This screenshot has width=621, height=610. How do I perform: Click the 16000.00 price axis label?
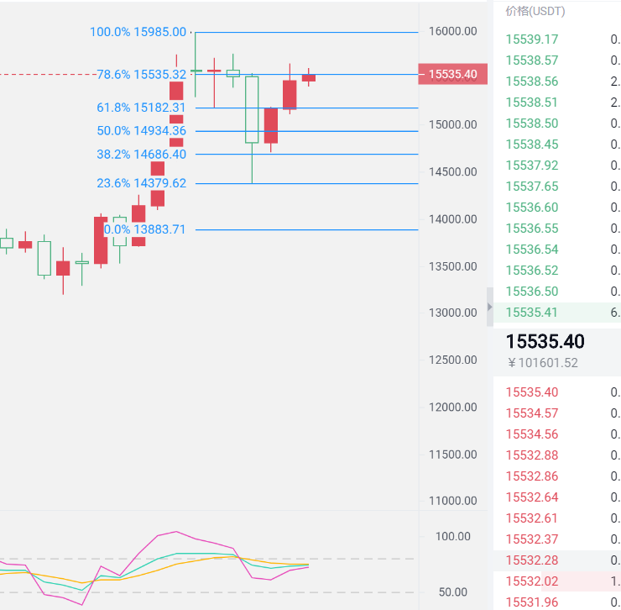pos(452,31)
